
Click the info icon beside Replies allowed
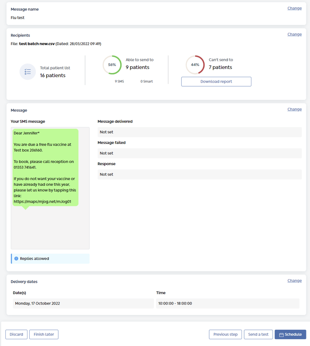tap(16, 258)
